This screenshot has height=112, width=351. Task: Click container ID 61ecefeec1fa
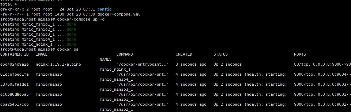(14, 74)
